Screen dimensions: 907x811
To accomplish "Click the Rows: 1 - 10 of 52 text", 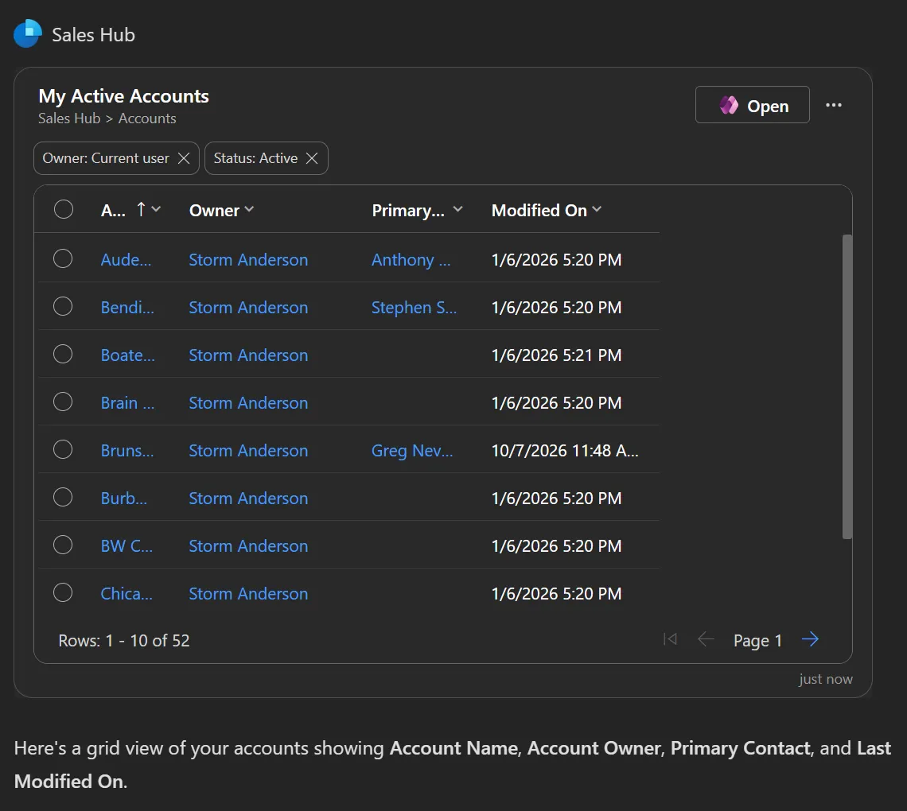I will (x=124, y=641).
